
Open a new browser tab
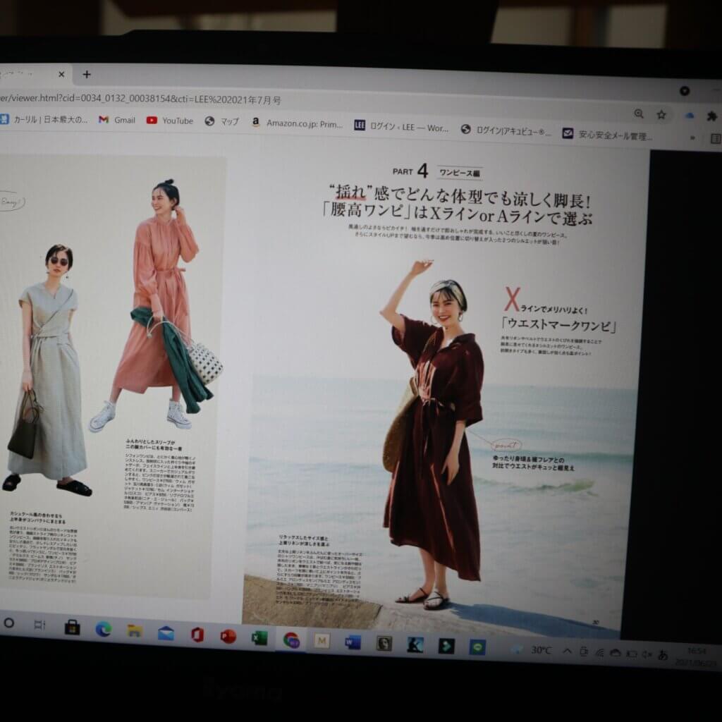pos(87,74)
